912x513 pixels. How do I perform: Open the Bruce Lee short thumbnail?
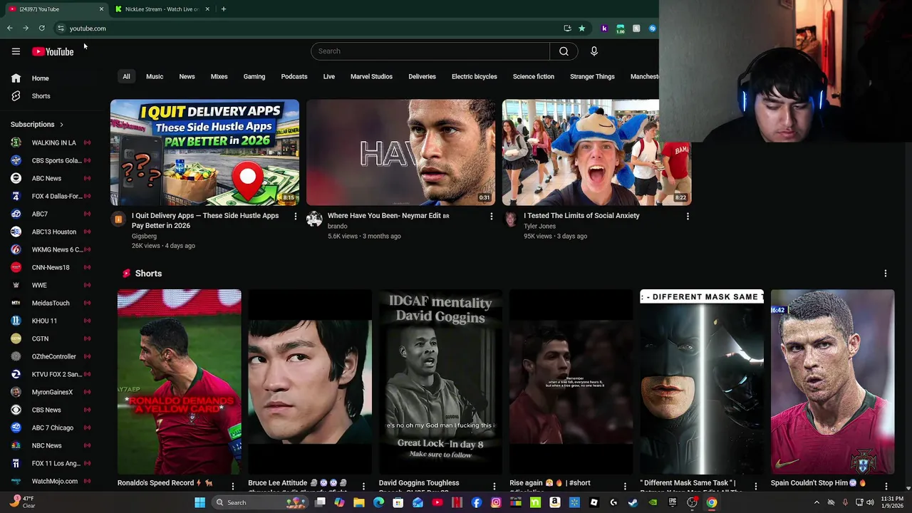pyautogui.click(x=310, y=382)
